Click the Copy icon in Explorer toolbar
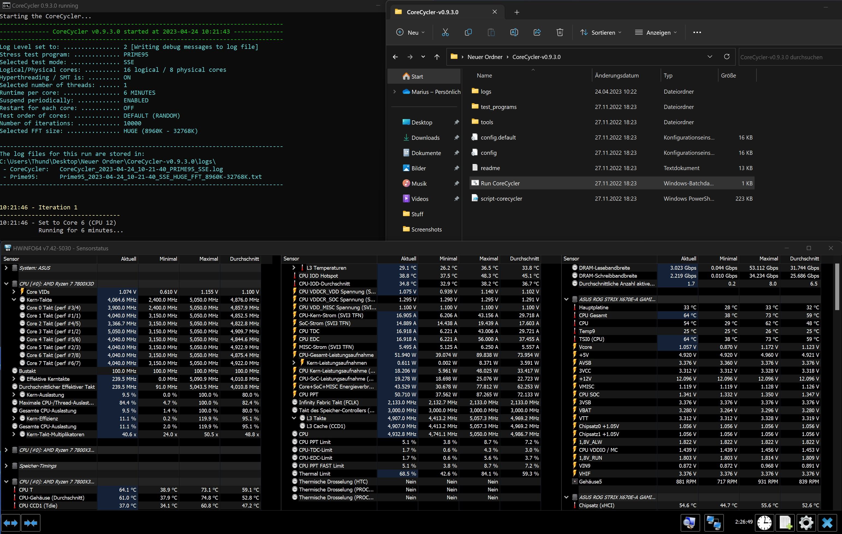 (x=468, y=32)
